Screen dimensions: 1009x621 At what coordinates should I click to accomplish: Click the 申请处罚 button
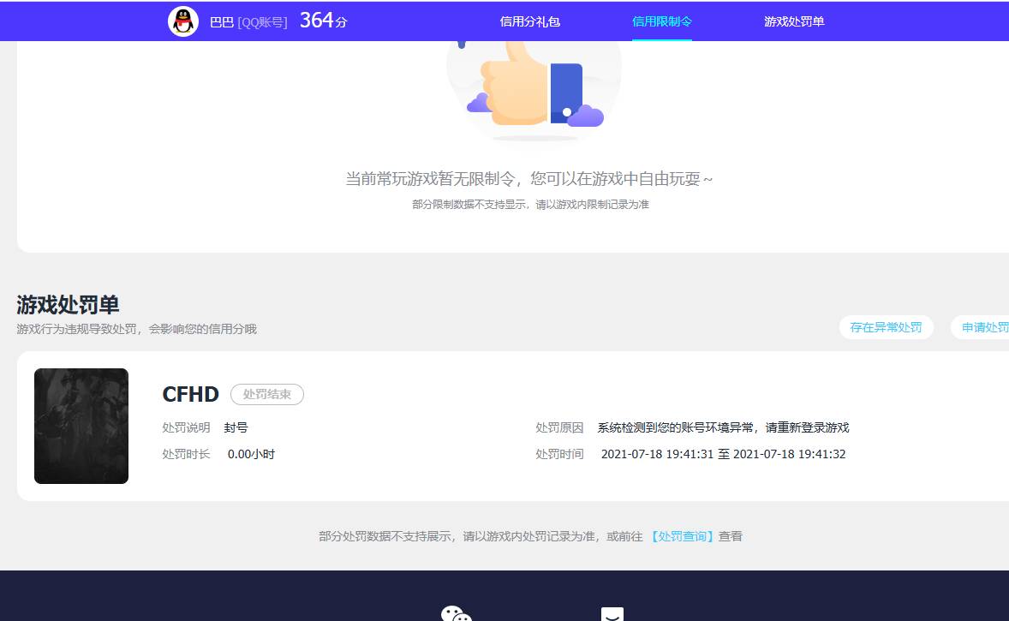pyautogui.click(x=987, y=326)
